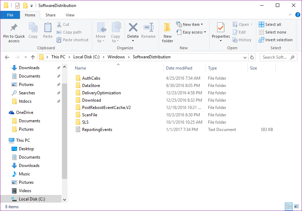
Task: Switch to Details view in status bar
Action: click(289, 206)
